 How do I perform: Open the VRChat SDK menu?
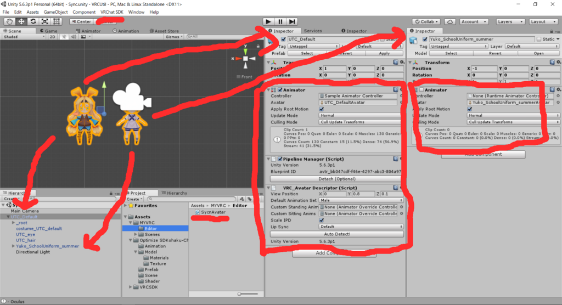(x=111, y=12)
